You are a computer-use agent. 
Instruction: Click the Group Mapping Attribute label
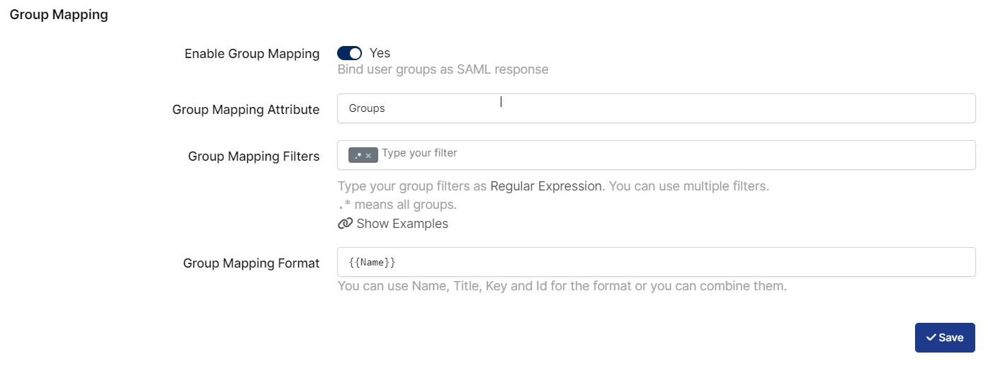click(245, 110)
